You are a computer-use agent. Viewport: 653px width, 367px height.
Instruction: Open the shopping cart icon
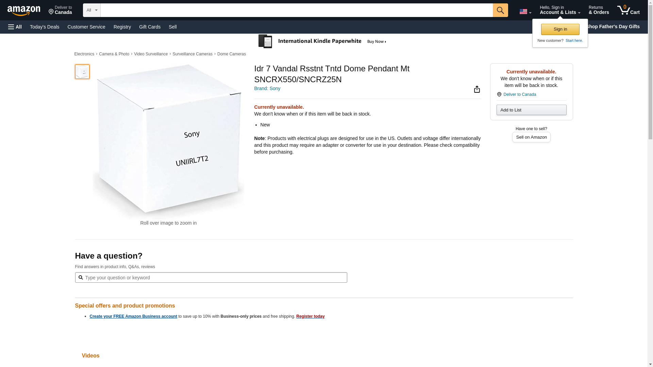point(628,10)
